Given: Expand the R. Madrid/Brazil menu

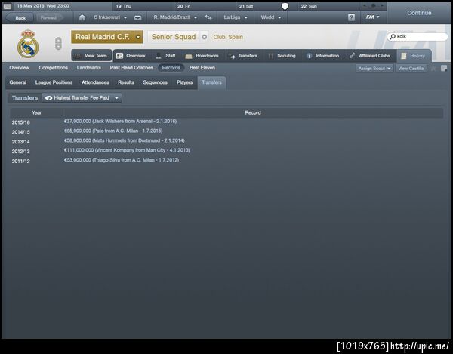Looking at the screenshot, I should 175,17.
